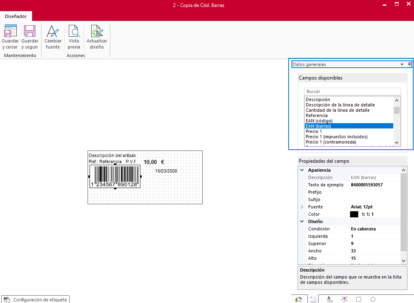Select the circle shape tool
Screen dimensions: 414x303
tap(373, 299)
